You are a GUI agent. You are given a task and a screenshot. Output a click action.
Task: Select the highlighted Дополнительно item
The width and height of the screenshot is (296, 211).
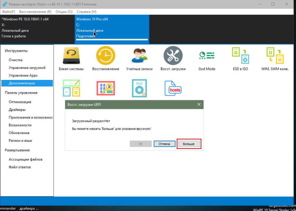[x=27, y=83]
